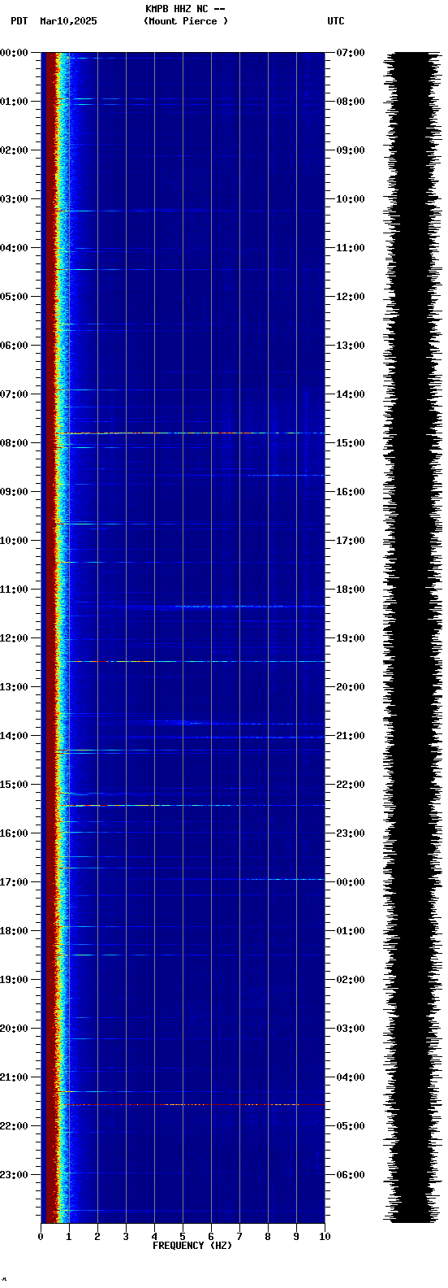448x1288 pixels.
Task: Click the 2 tick on the frequency axis
Action: [x=97, y=1237]
